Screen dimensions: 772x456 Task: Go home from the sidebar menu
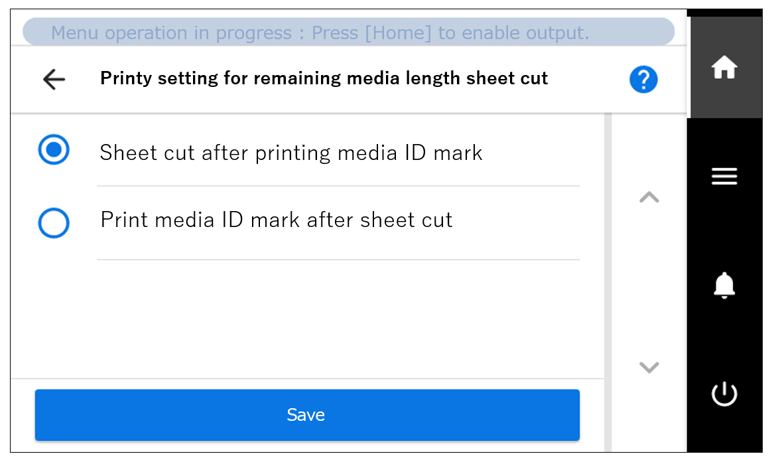(724, 66)
